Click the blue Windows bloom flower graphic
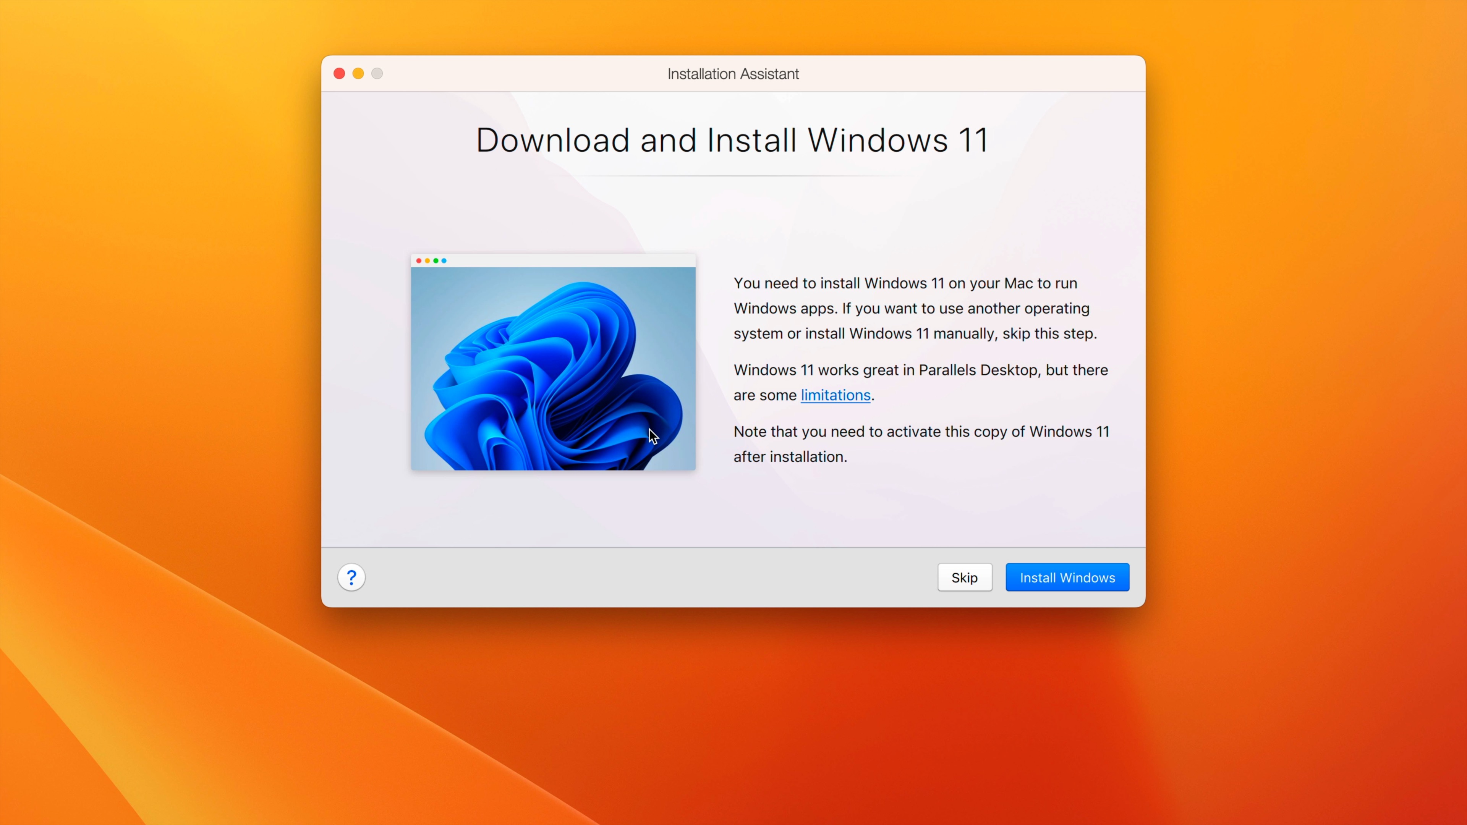The height and width of the screenshot is (825, 1467). click(547, 376)
